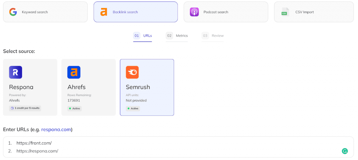The width and height of the screenshot is (358, 160).
Task: Click the Active badge on Ahrefs card
Action: click(74, 108)
